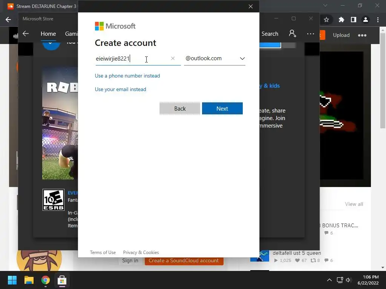Viewport: 386px width, 289px height.
Task: Click Use a phone number instead
Action: point(127,76)
